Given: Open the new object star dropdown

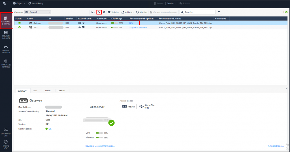Looking at the screenshot, I should [x=93, y=12].
